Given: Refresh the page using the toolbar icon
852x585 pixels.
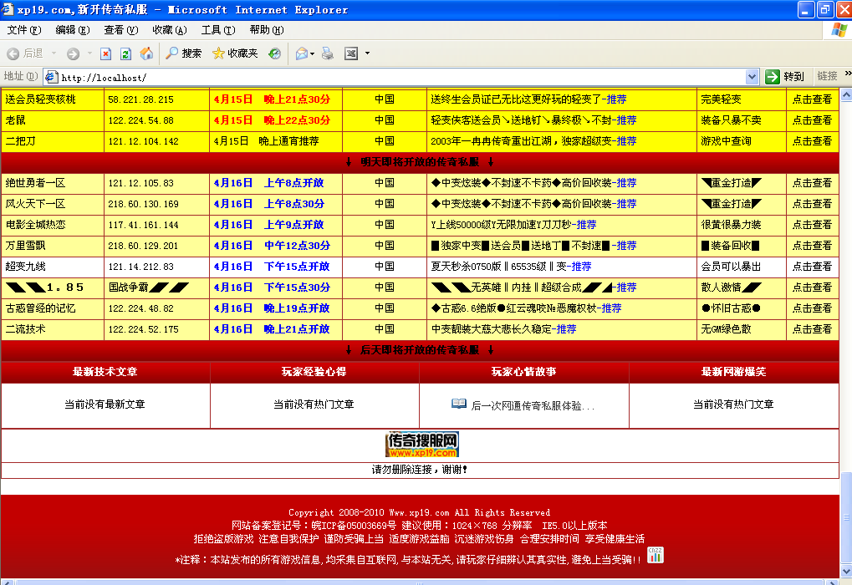Looking at the screenshot, I should pos(125,55).
